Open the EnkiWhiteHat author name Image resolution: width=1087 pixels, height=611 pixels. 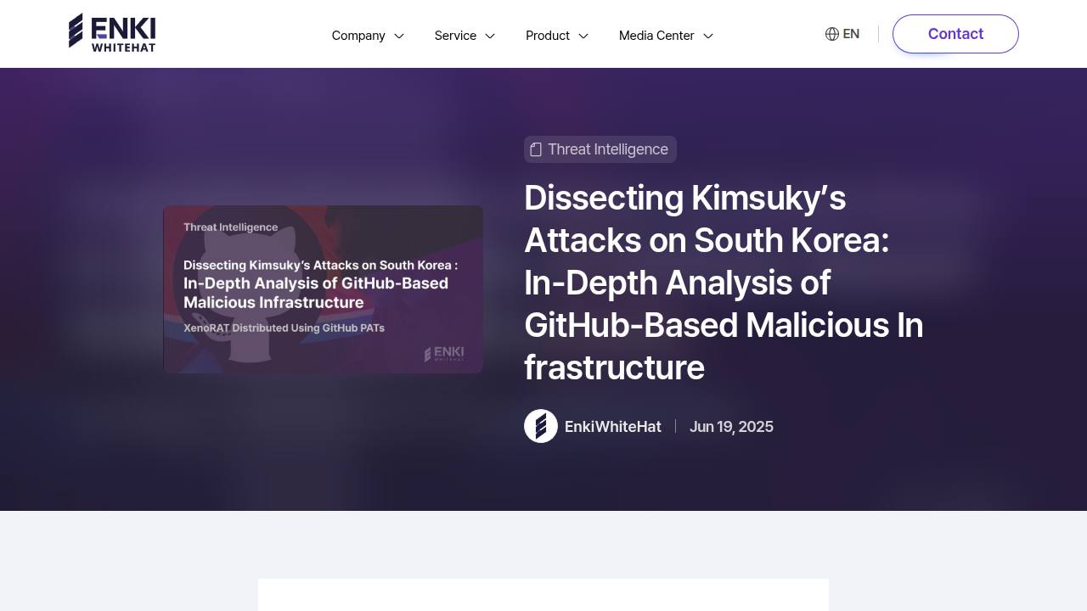pyautogui.click(x=613, y=427)
